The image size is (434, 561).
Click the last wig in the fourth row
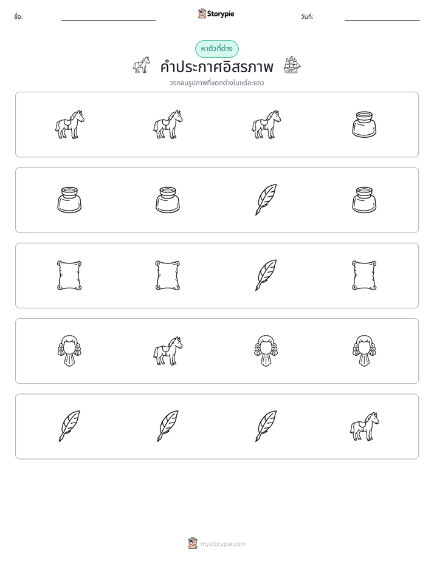point(364,351)
